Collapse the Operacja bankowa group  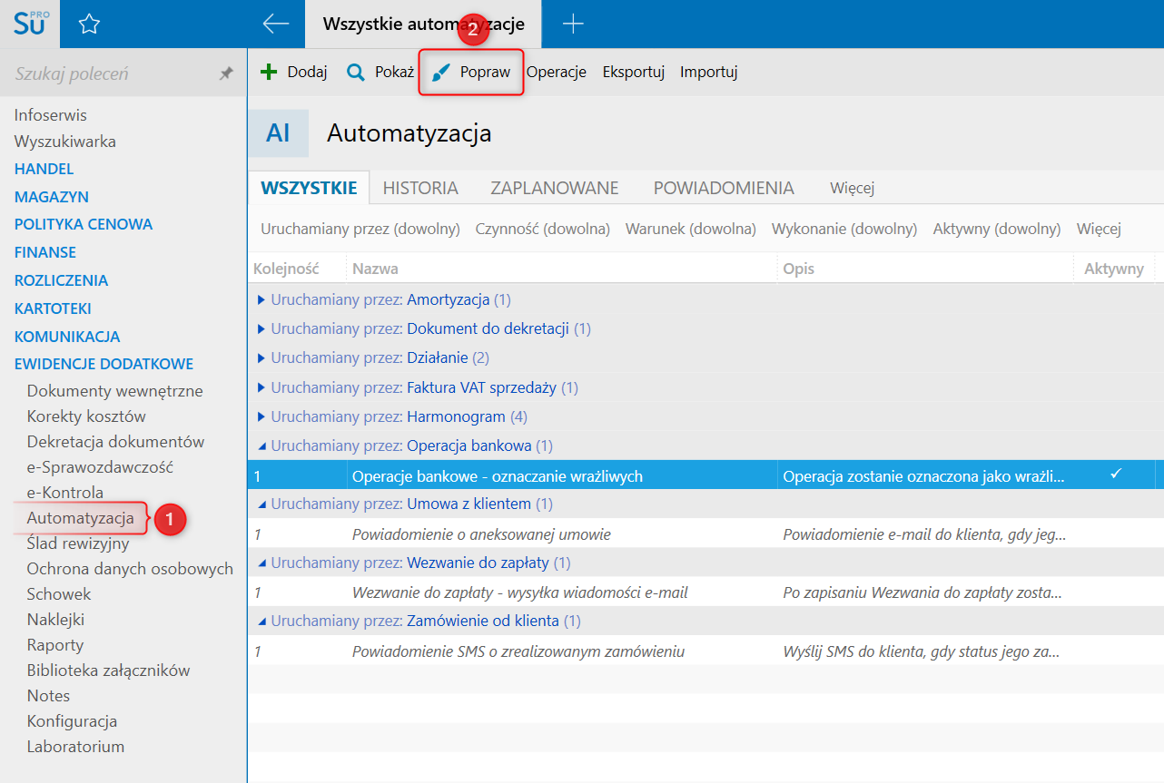(261, 445)
